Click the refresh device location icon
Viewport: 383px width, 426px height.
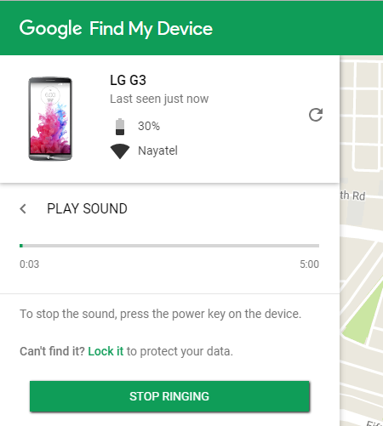316,115
